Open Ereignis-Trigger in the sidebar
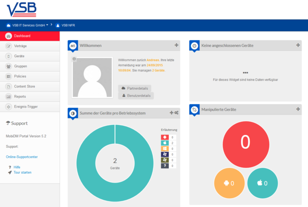The image size is (308, 207). pos(30,107)
